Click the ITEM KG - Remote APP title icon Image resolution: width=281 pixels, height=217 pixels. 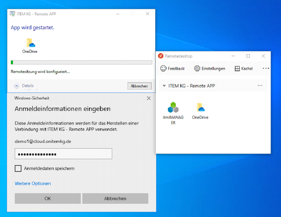coord(13,14)
